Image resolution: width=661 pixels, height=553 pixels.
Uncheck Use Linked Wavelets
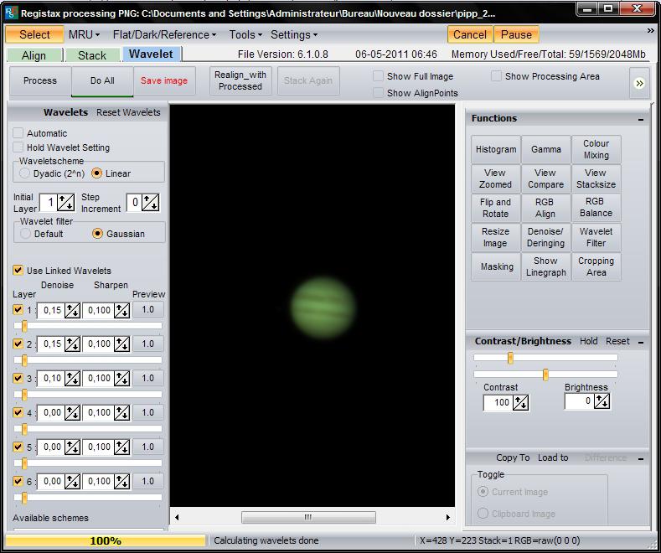tap(18, 270)
